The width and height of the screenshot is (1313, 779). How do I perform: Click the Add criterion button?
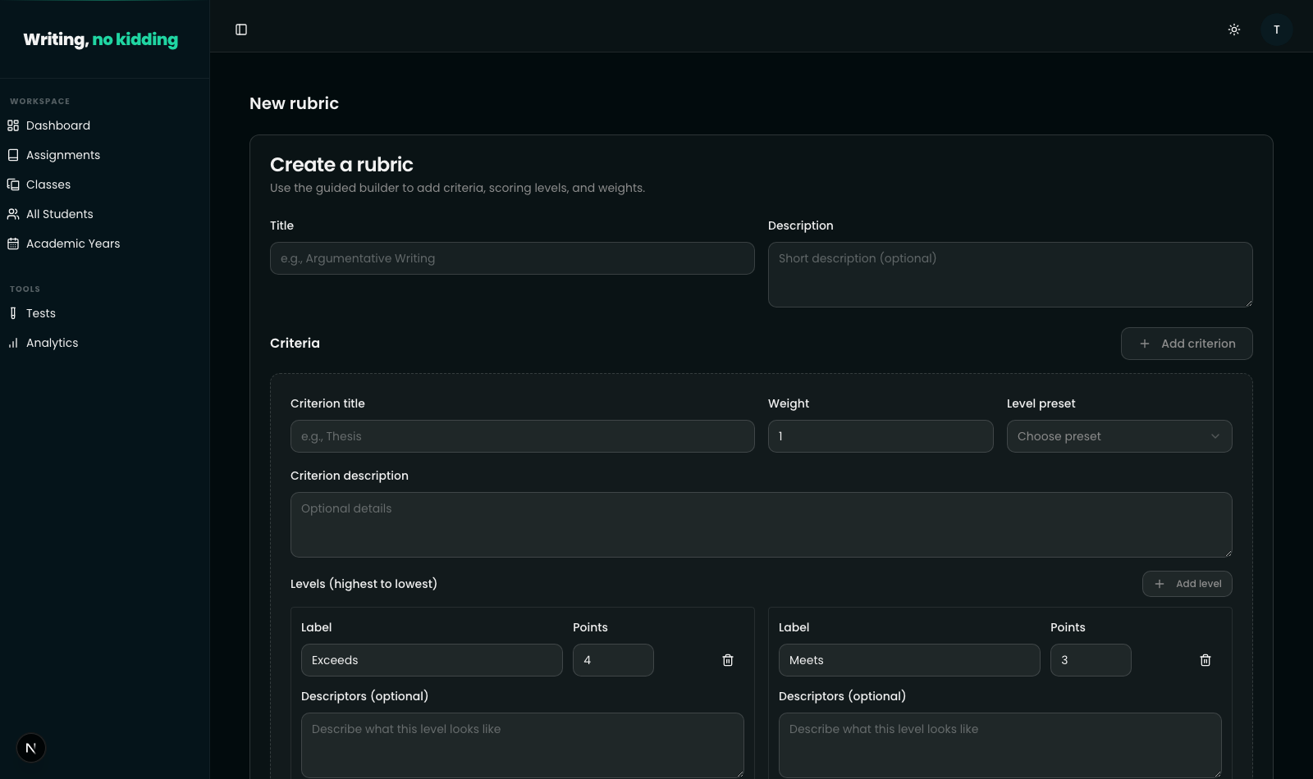(1187, 344)
